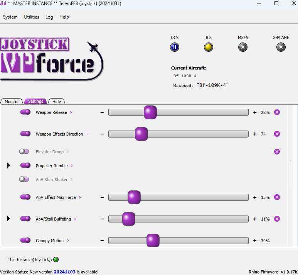Click the DCS status indicator icon

point(175,47)
